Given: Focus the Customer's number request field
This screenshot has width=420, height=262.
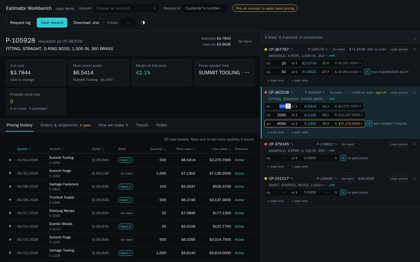Looking at the screenshot, I should pos(205,8).
